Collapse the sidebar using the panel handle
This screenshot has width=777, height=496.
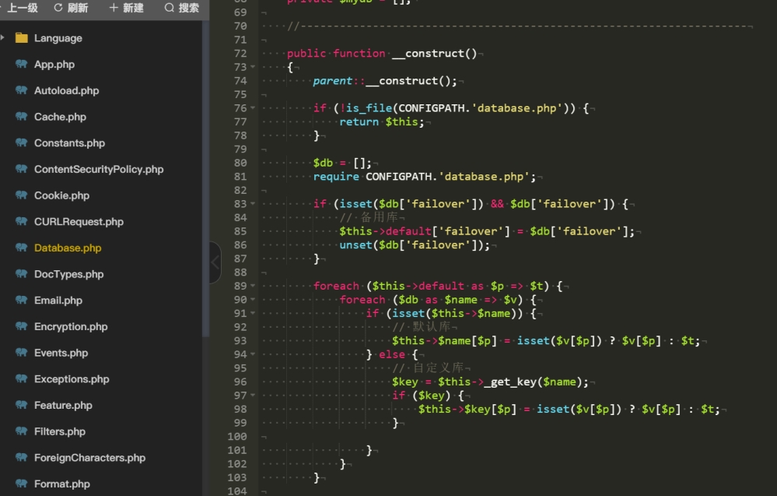[x=215, y=262]
